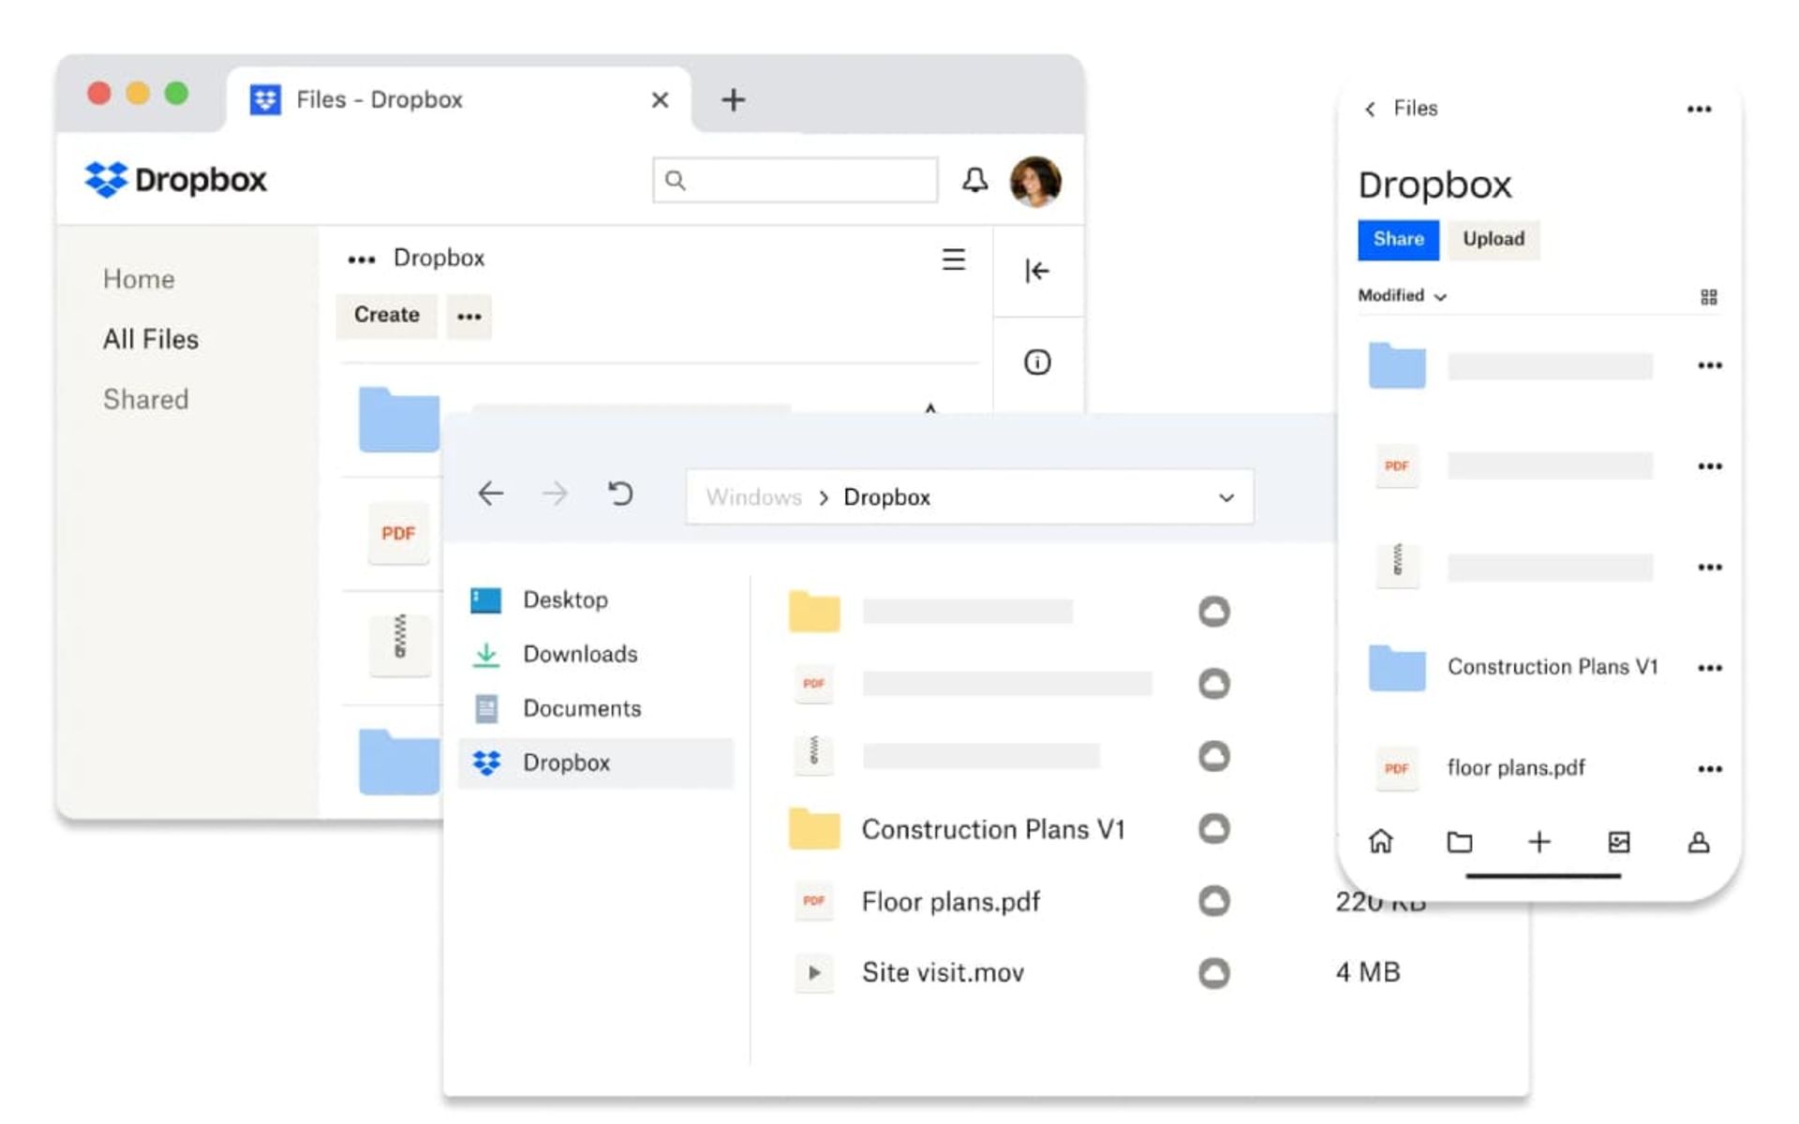Select the Files - Dropbox browser tab
The width and height of the screenshot is (1799, 1124).
(x=459, y=99)
